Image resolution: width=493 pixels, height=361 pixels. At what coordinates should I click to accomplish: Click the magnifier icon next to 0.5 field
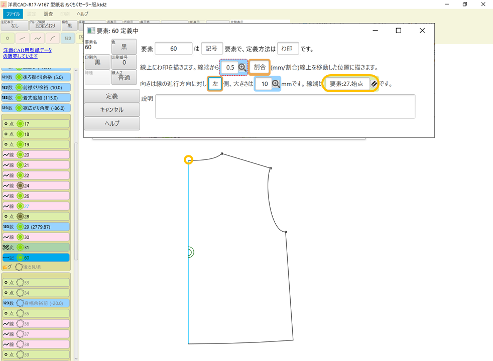(242, 67)
